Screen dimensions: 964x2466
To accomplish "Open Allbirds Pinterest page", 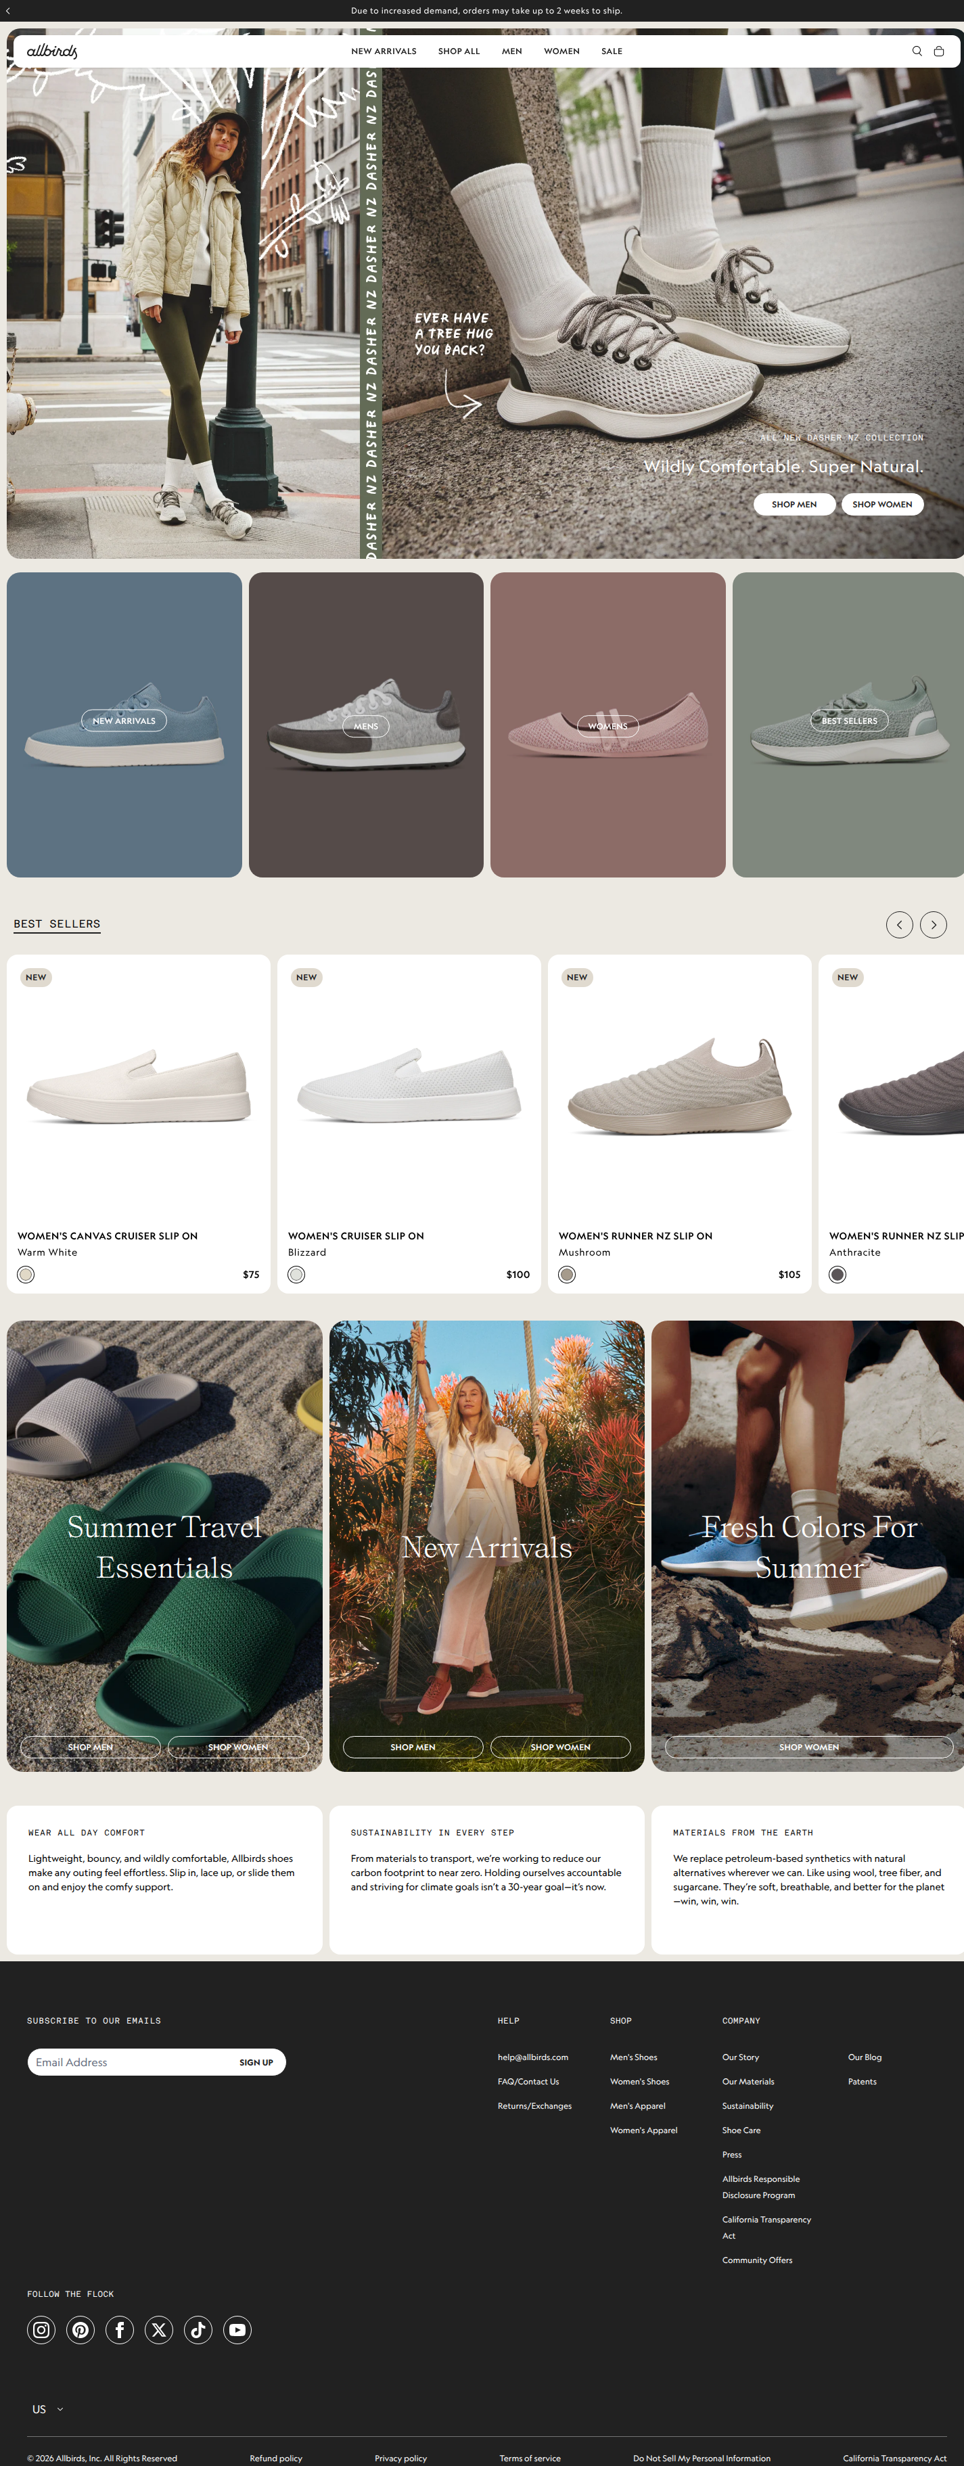I will pyautogui.click(x=81, y=2329).
